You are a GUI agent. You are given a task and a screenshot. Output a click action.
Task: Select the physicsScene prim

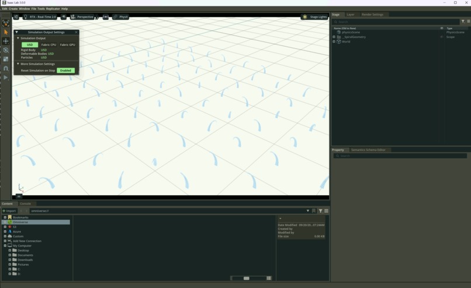(351, 32)
